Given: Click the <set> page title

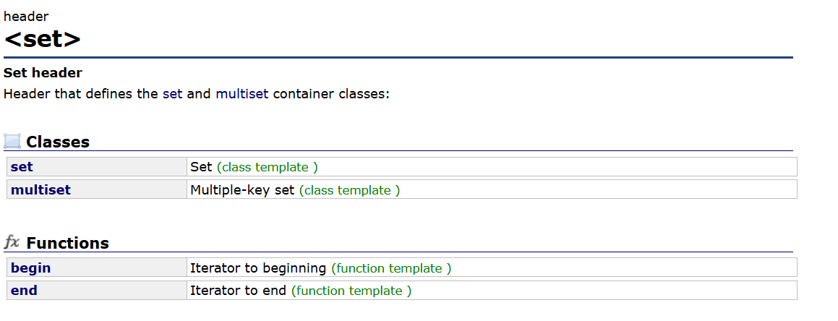Looking at the screenshot, I should point(42,38).
